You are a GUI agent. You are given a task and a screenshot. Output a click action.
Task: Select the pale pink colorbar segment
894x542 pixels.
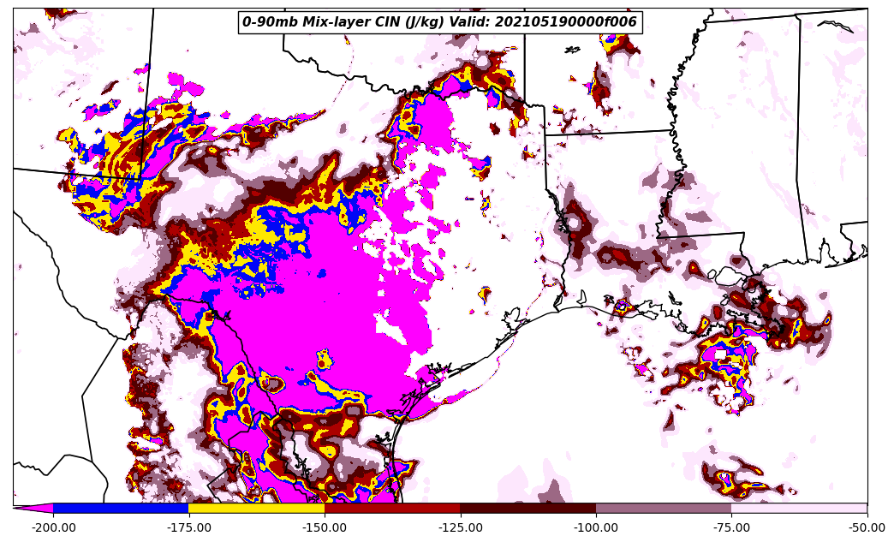click(x=799, y=508)
